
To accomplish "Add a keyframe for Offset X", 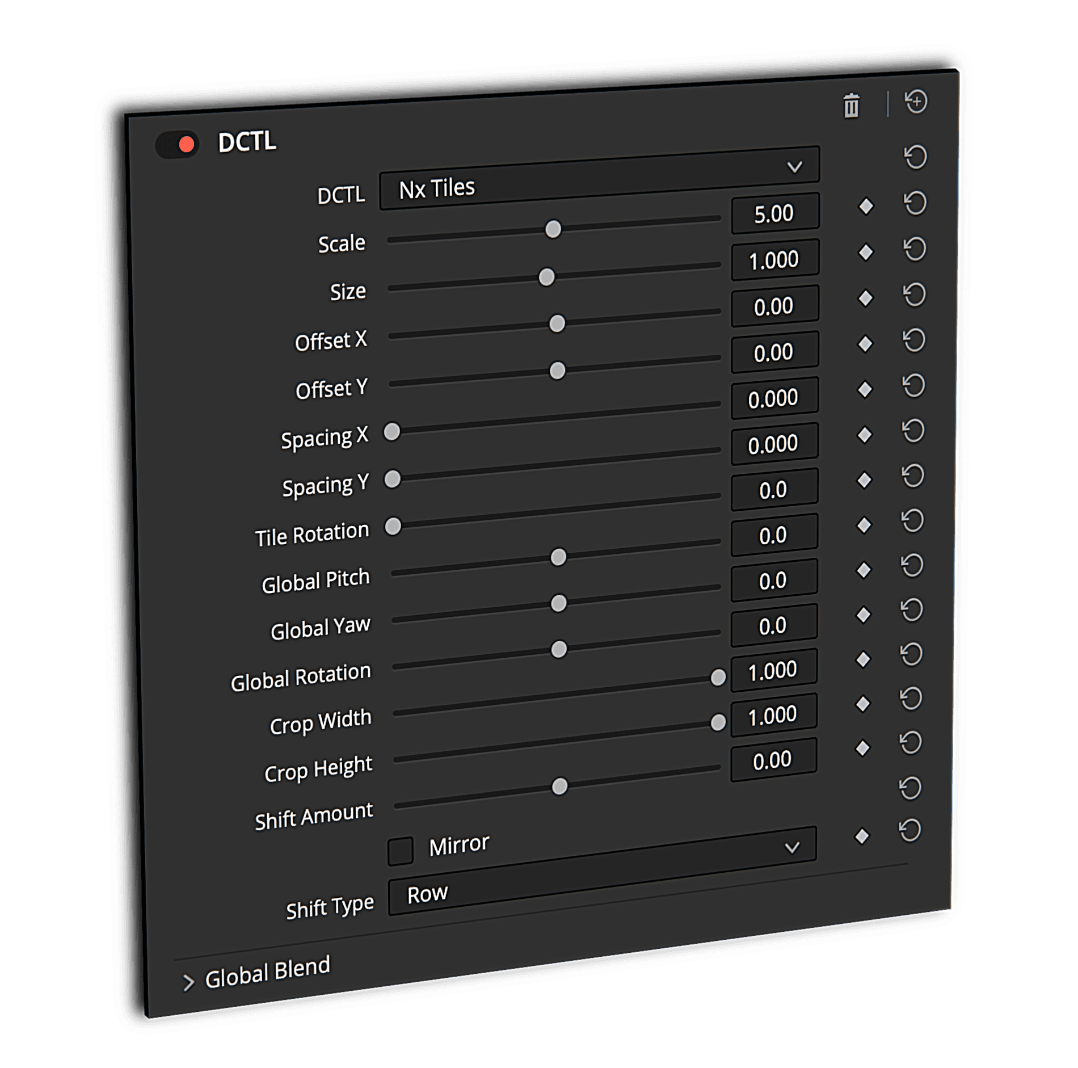I will 865,298.
